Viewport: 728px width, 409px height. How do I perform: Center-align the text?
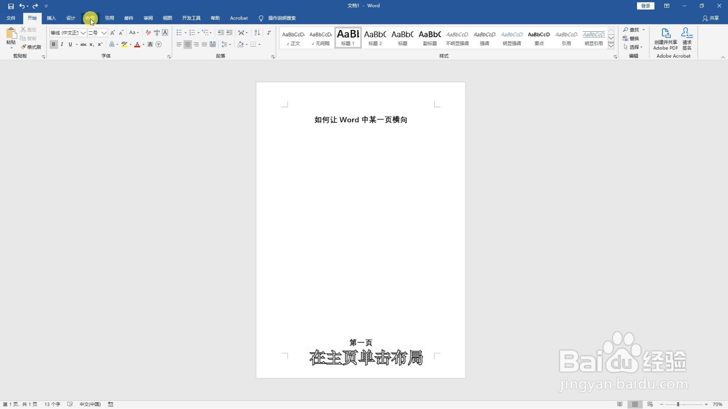click(187, 45)
